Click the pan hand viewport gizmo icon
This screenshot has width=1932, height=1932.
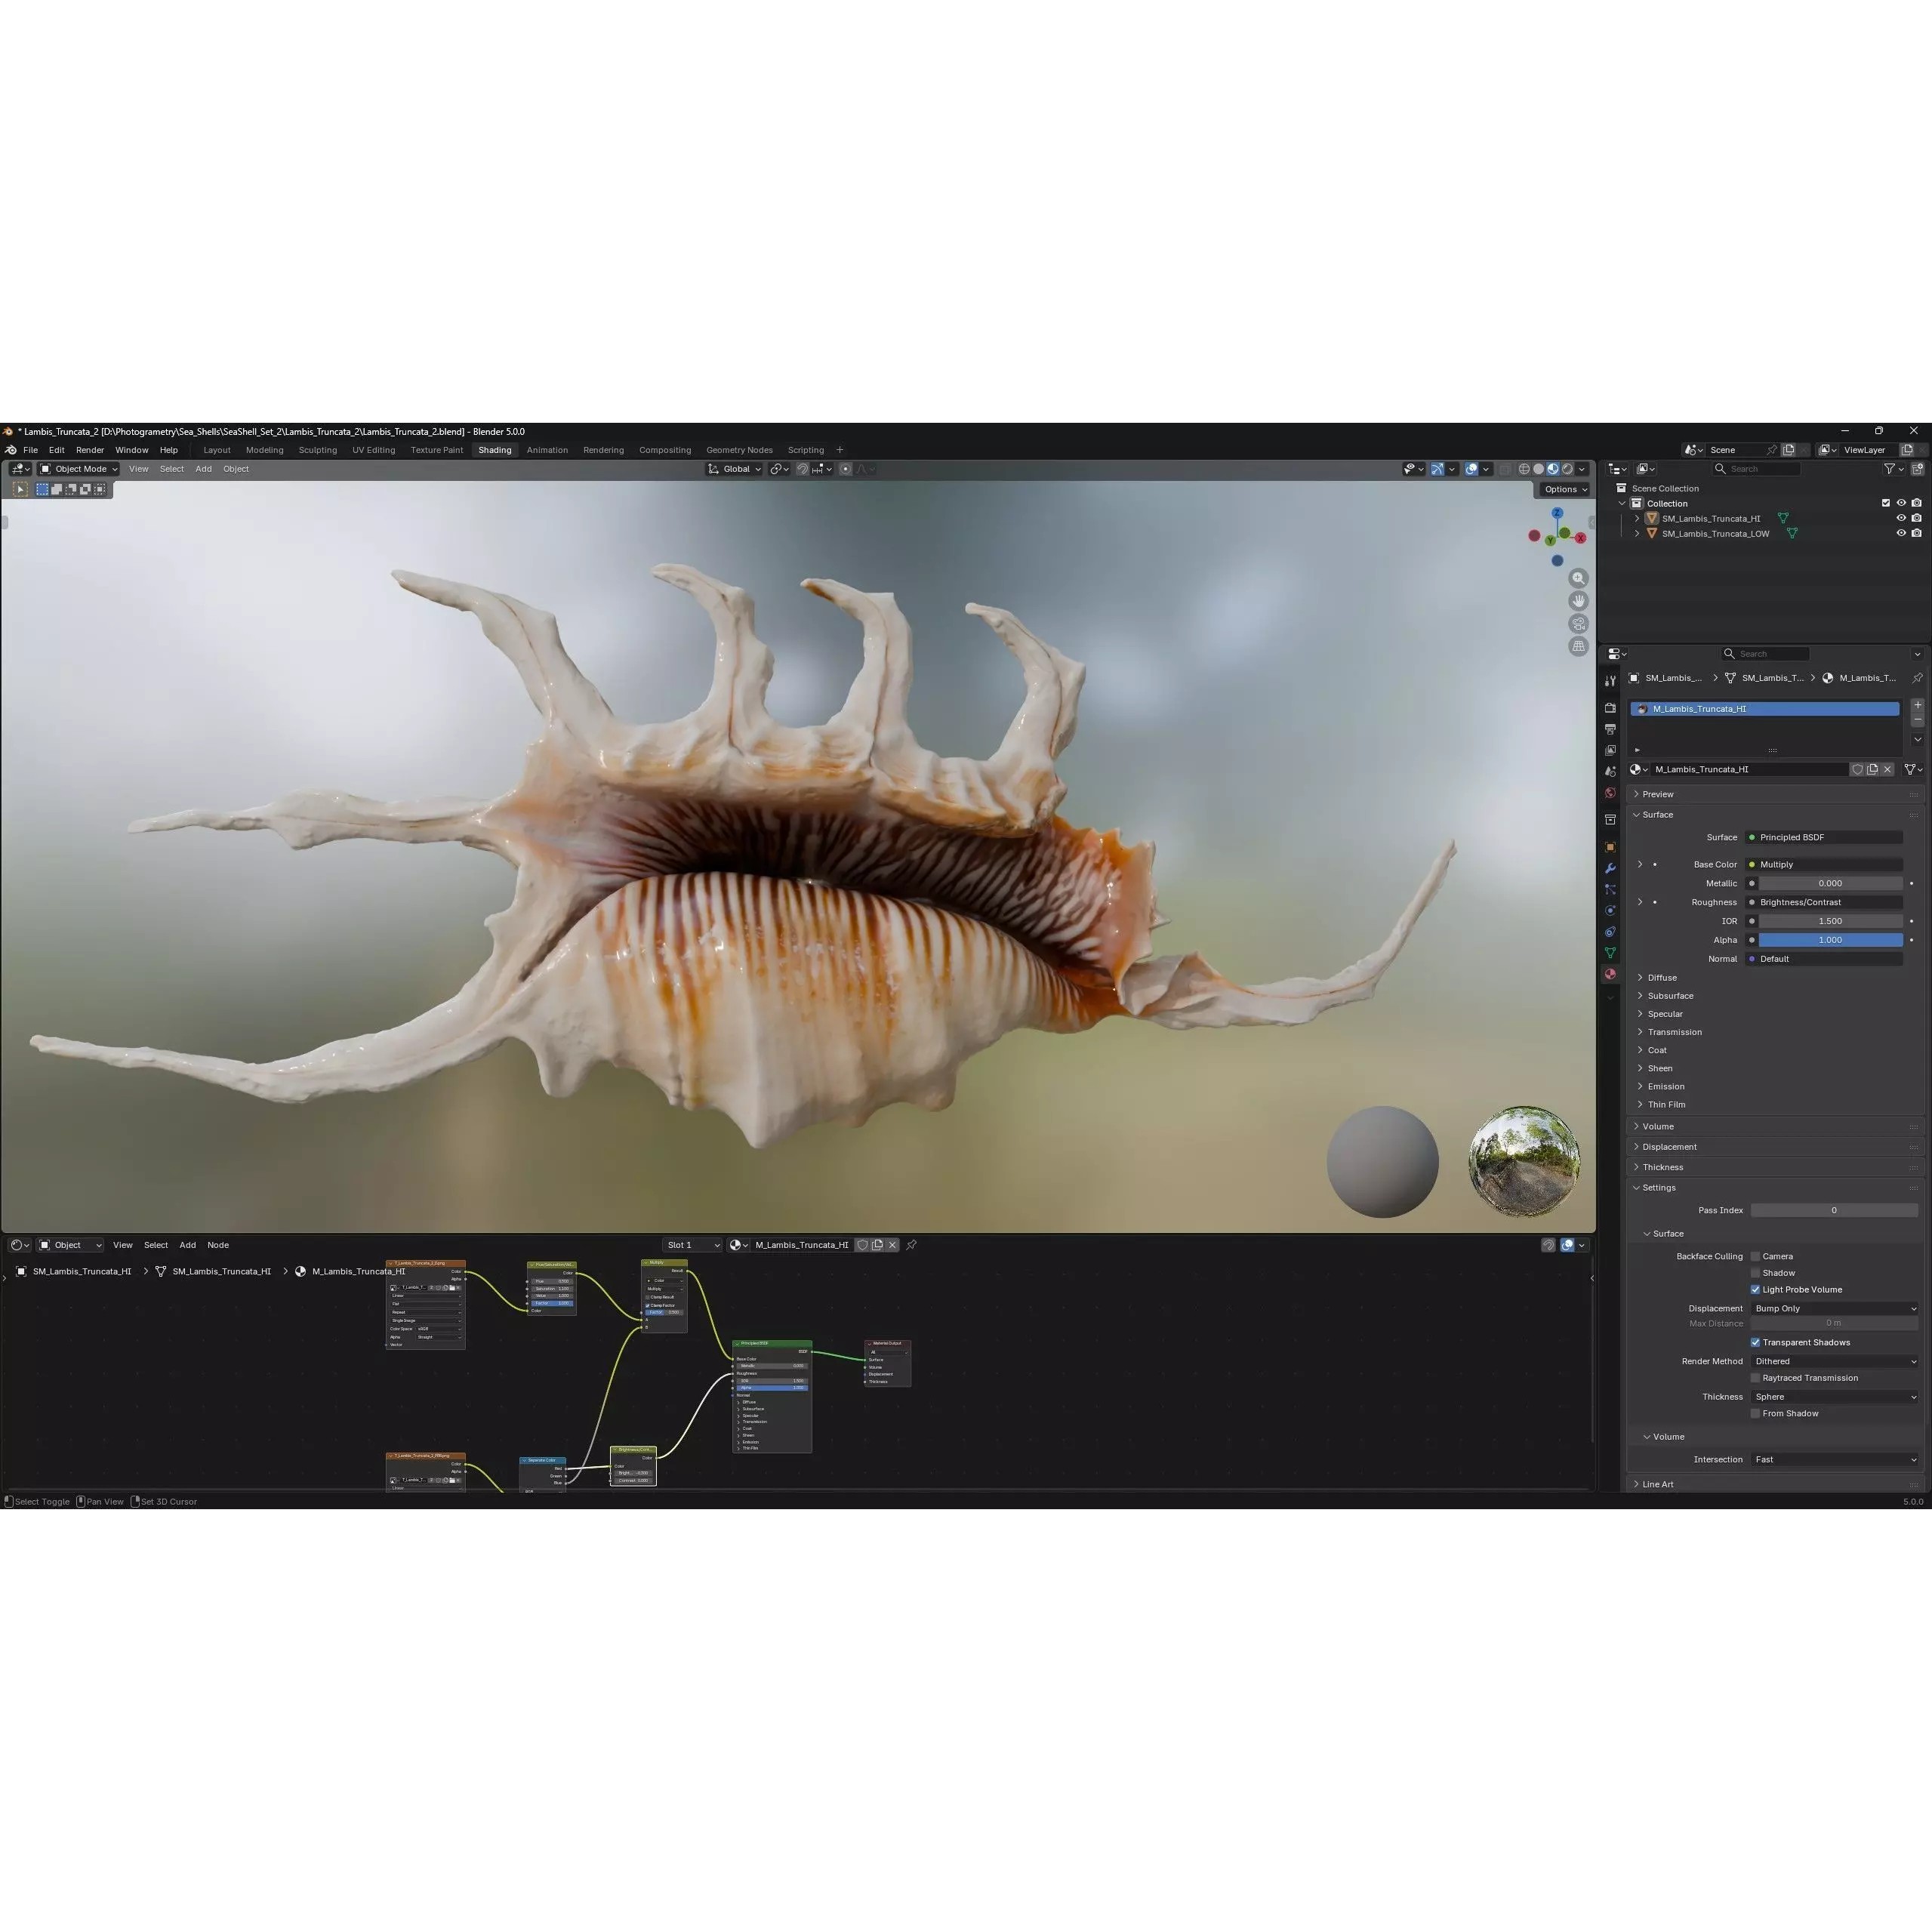[x=1578, y=601]
